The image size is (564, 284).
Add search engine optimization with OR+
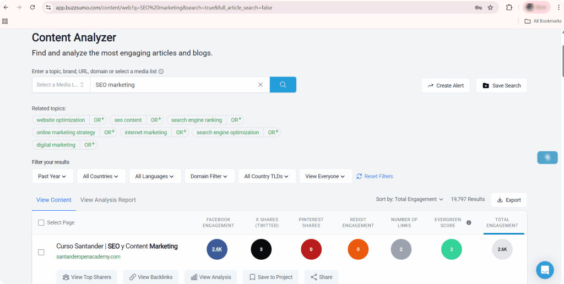[x=273, y=133]
